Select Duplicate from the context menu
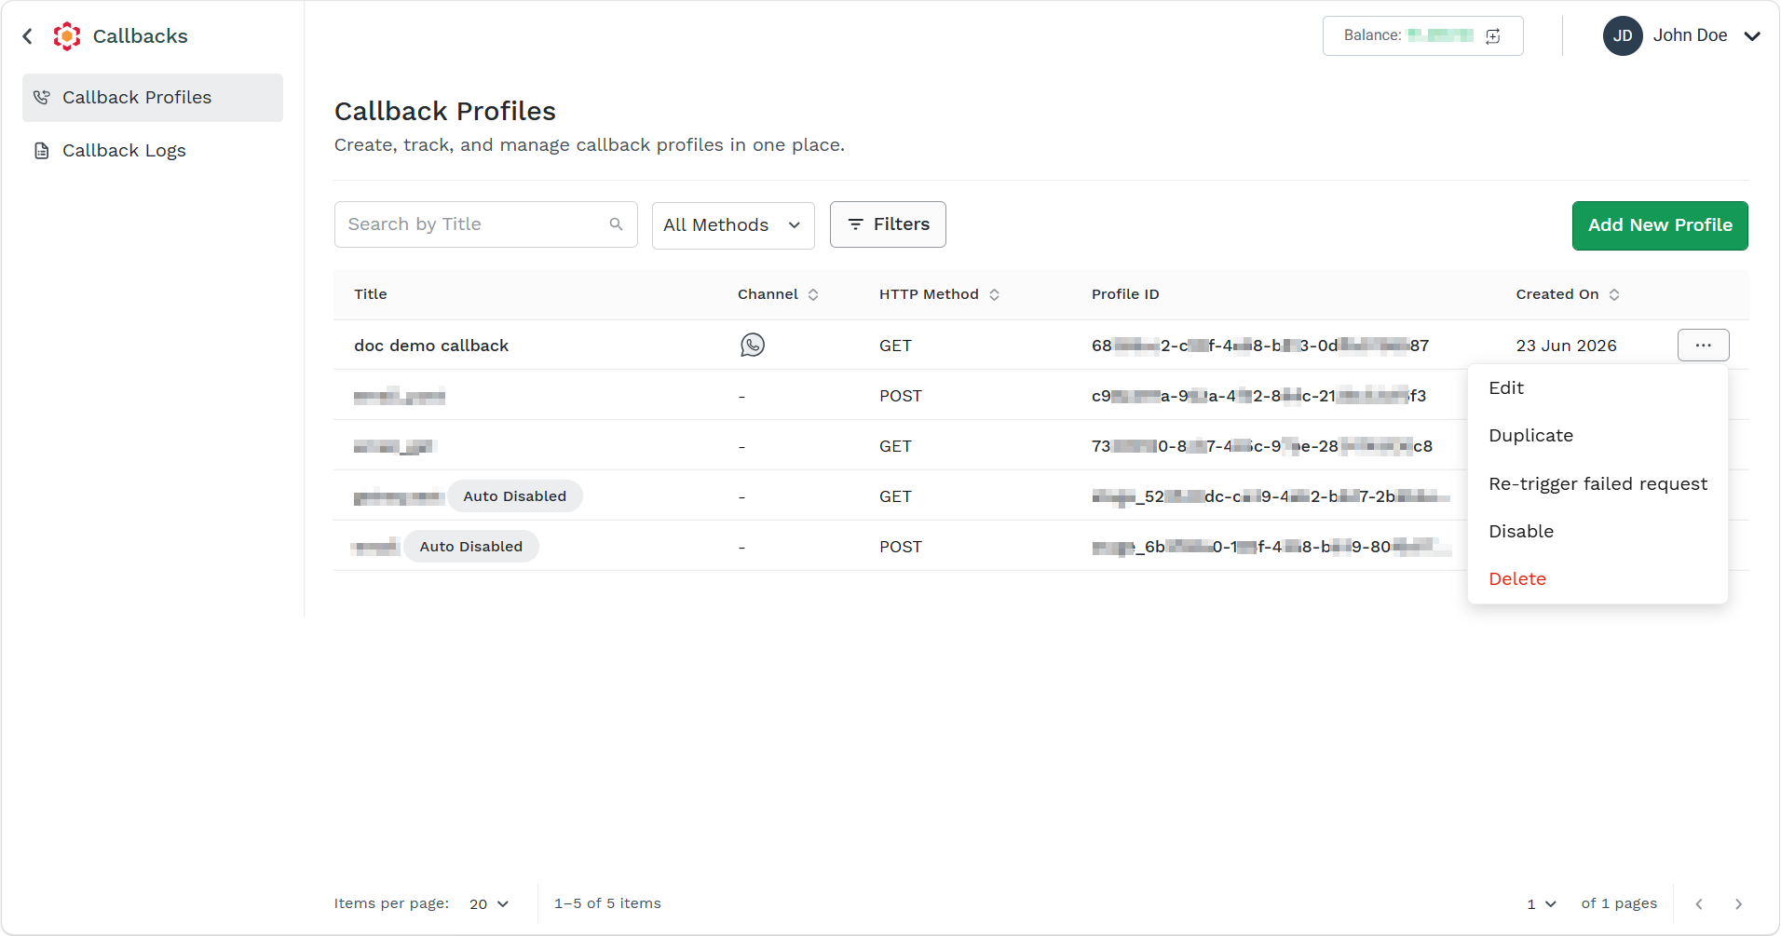 [1531, 436]
